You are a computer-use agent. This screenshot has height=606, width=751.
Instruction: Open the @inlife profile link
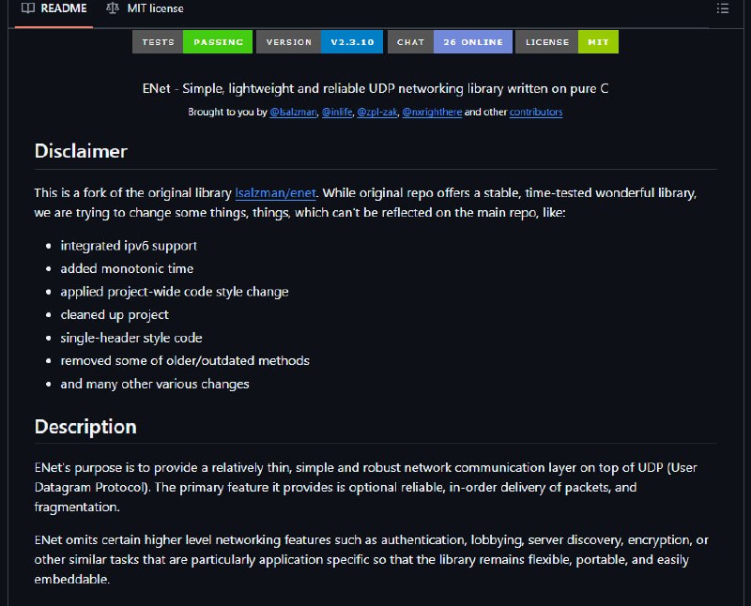(x=337, y=112)
